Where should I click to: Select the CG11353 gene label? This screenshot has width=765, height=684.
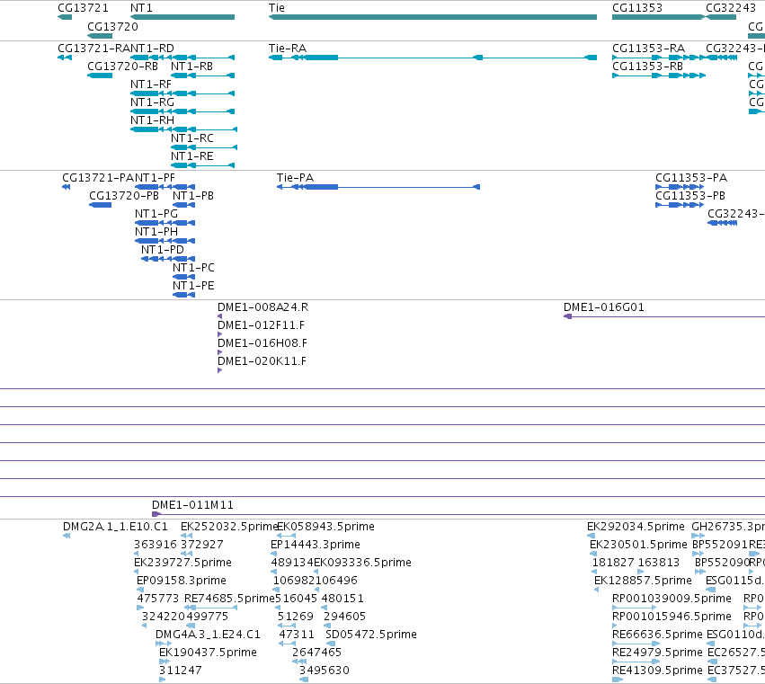point(637,8)
